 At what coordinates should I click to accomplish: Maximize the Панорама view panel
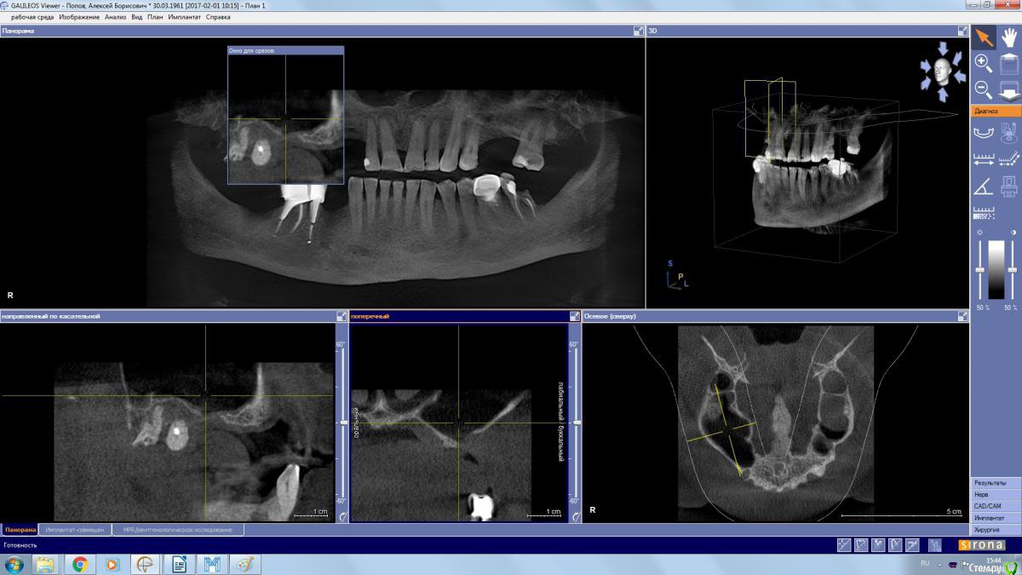click(x=638, y=31)
